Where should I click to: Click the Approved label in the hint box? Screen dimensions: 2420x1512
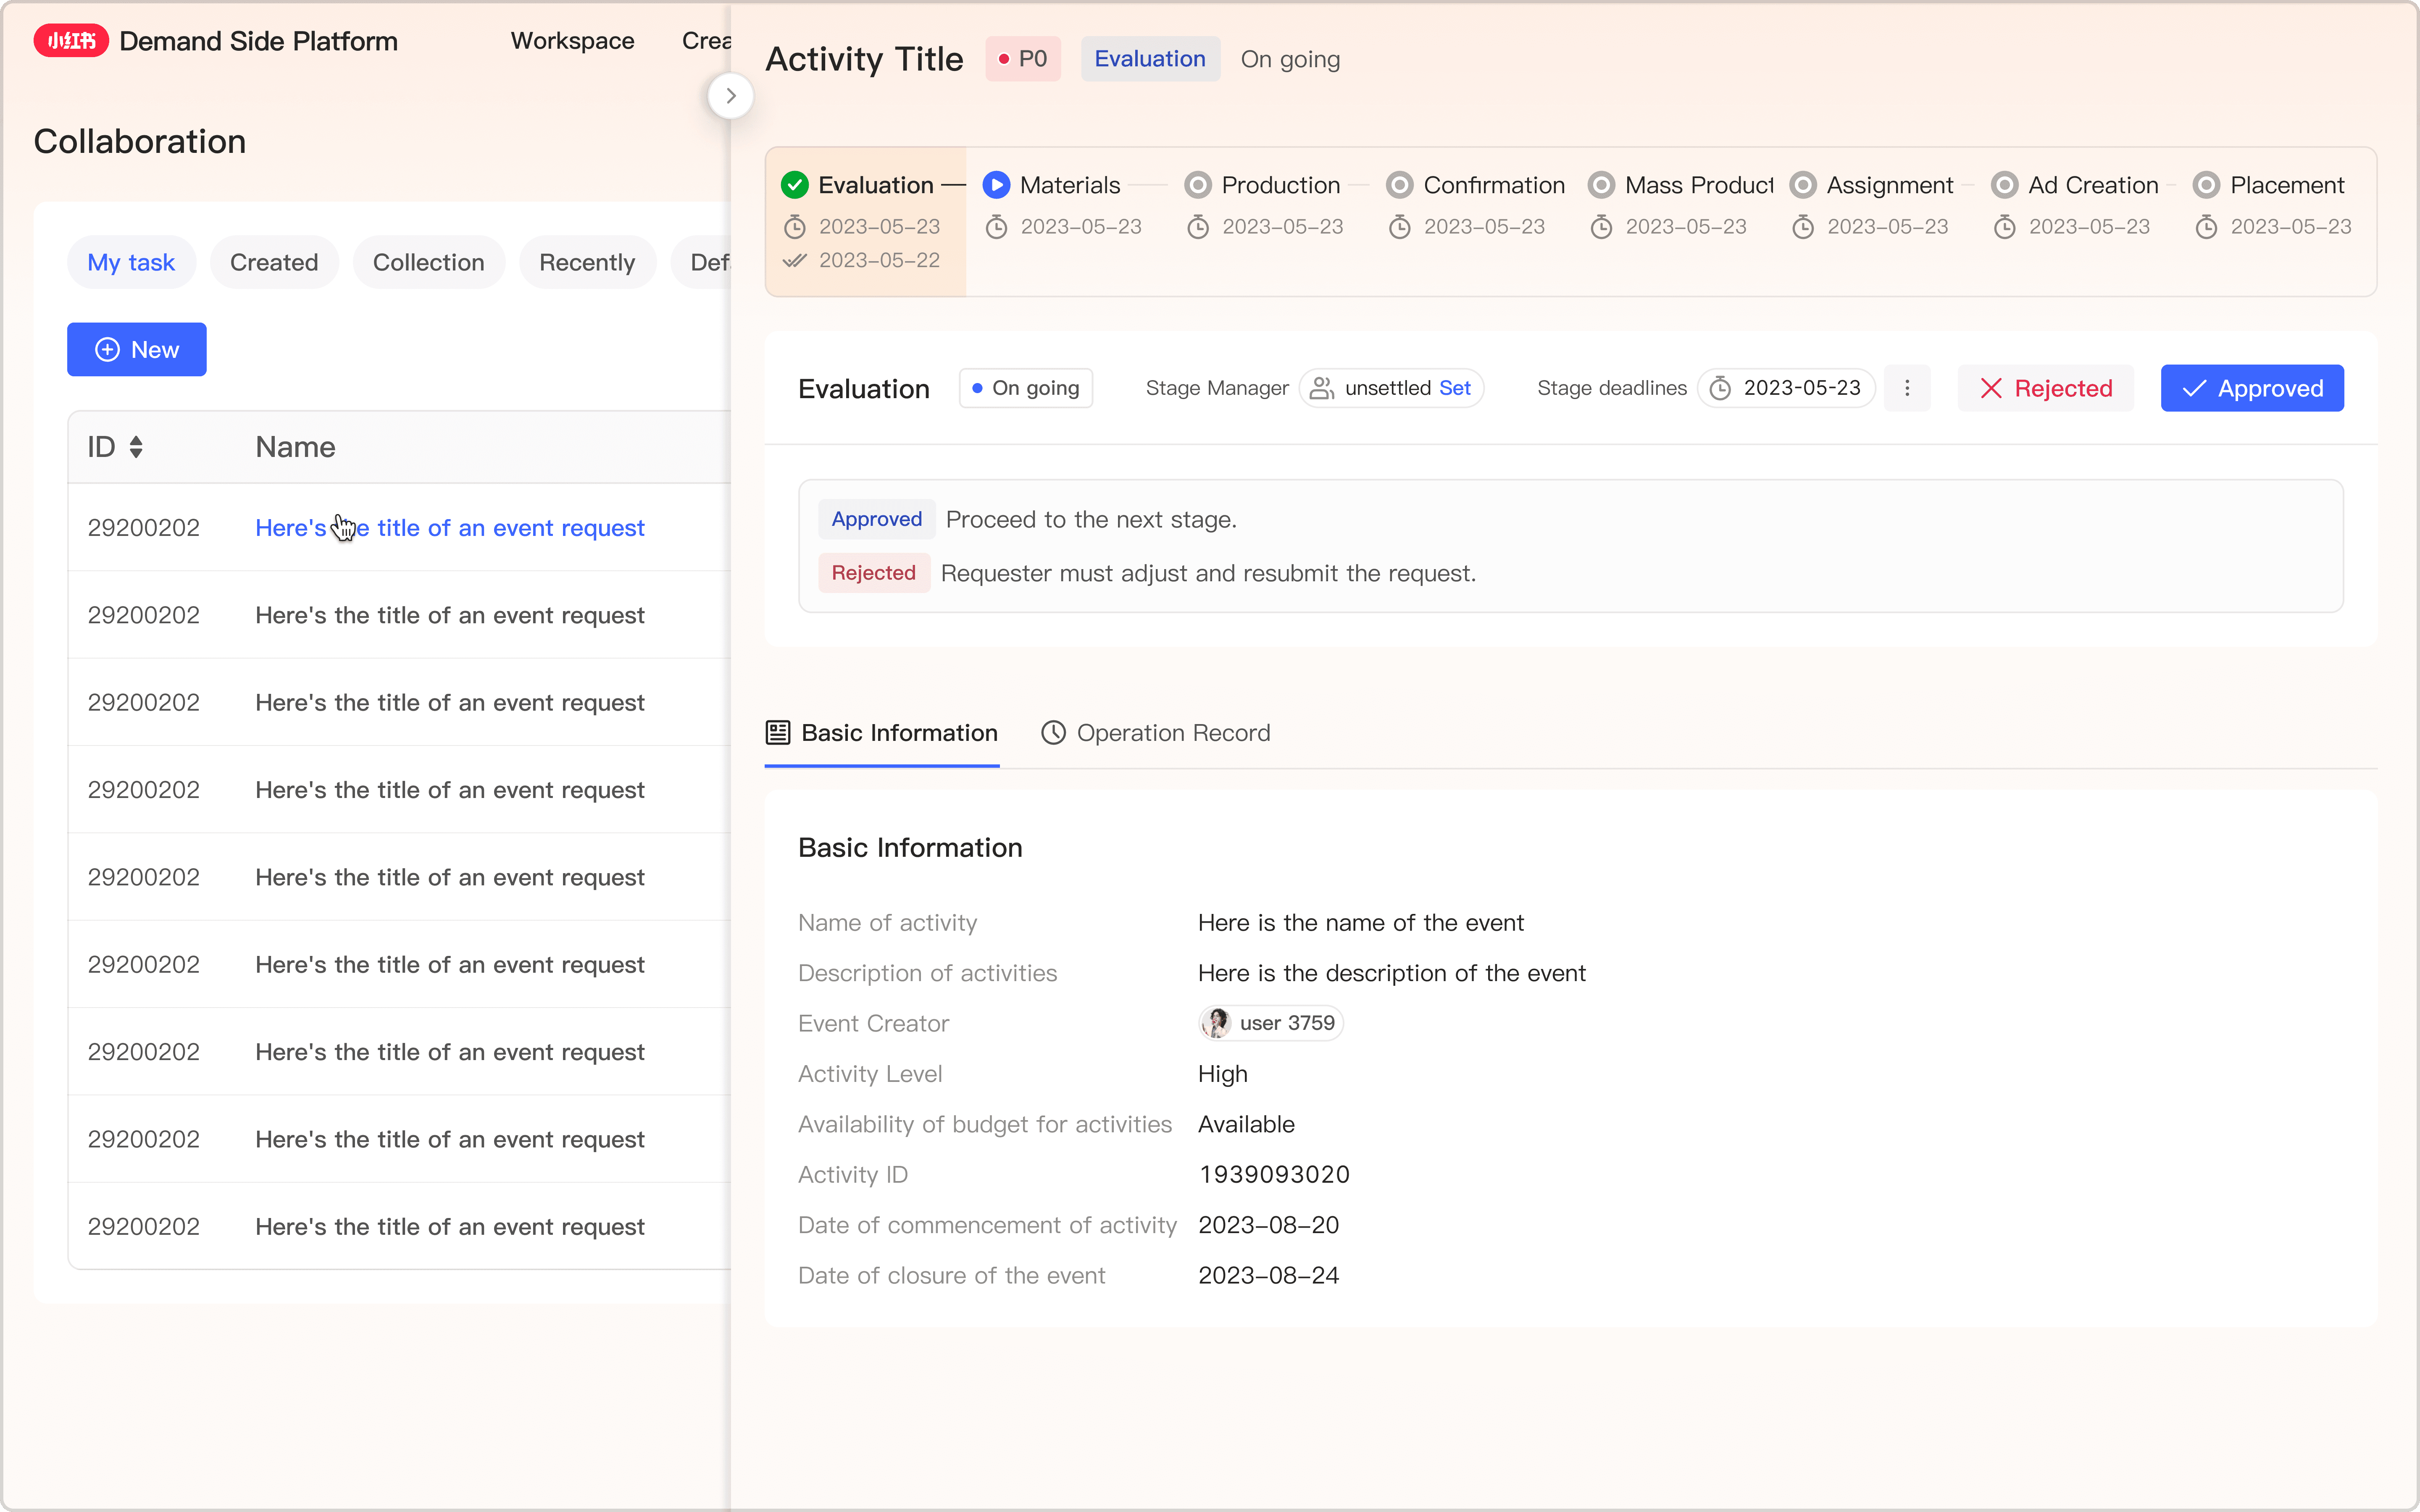(x=877, y=519)
